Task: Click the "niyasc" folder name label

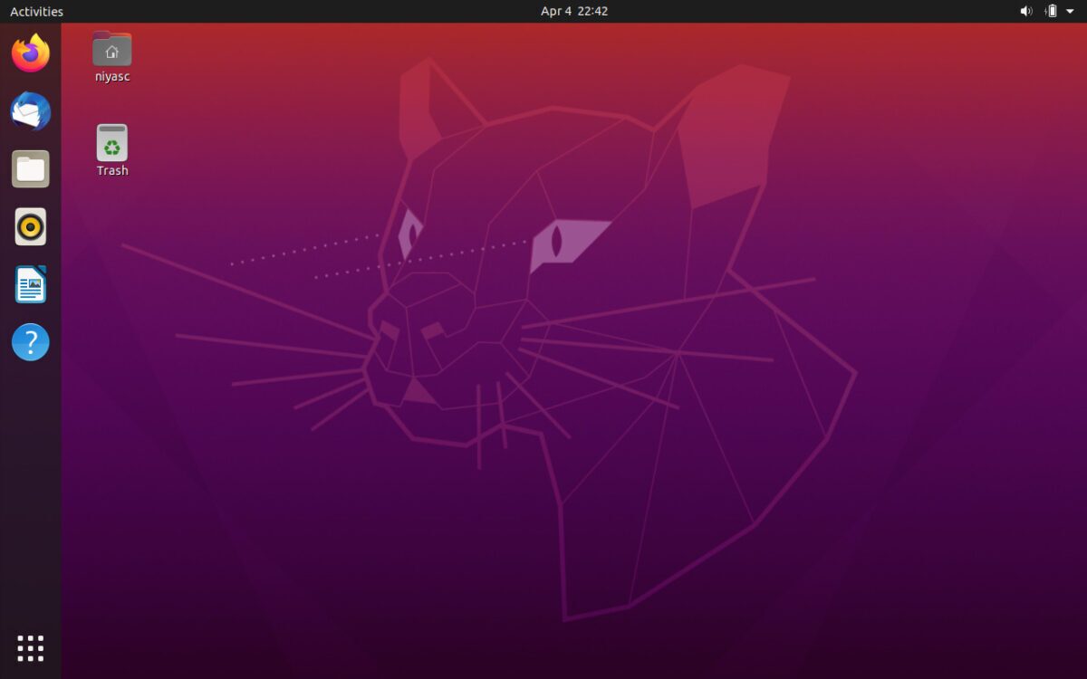Action: (112, 77)
